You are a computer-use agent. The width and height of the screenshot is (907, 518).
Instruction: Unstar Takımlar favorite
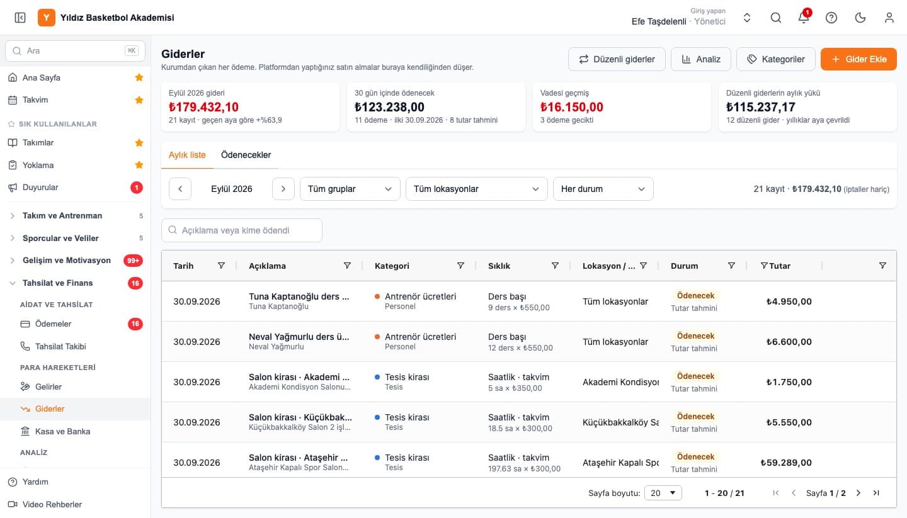139,143
